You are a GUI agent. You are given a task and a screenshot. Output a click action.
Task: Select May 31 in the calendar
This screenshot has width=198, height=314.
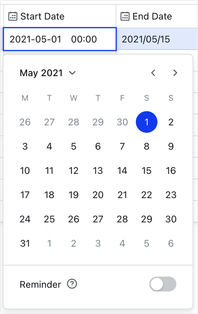coord(25,243)
